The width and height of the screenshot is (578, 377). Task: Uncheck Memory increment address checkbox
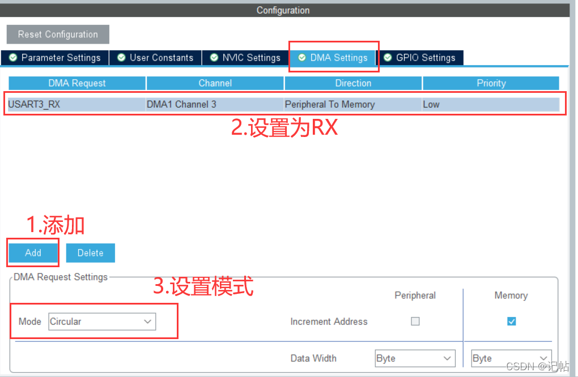[511, 322]
